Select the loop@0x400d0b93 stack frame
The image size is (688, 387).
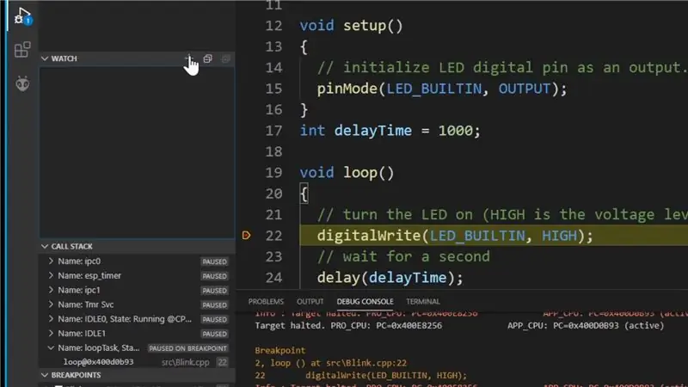click(98, 362)
